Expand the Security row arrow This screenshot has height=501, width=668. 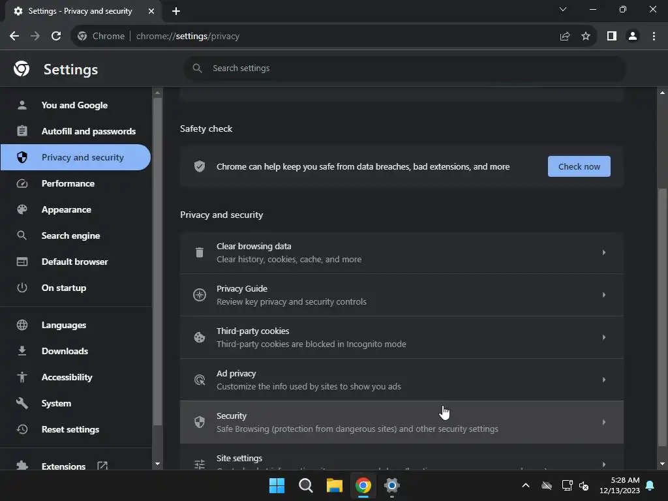point(603,422)
